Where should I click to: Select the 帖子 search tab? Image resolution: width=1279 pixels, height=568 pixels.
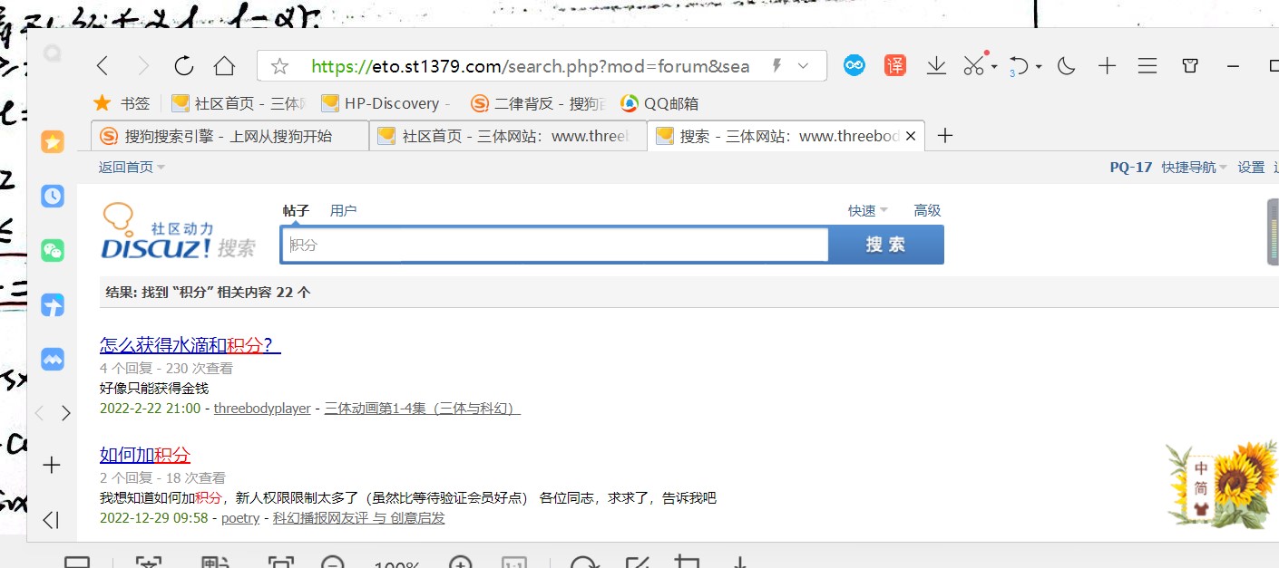coord(296,210)
